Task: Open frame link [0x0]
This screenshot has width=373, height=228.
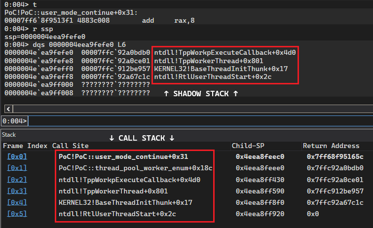Action: click(17, 156)
